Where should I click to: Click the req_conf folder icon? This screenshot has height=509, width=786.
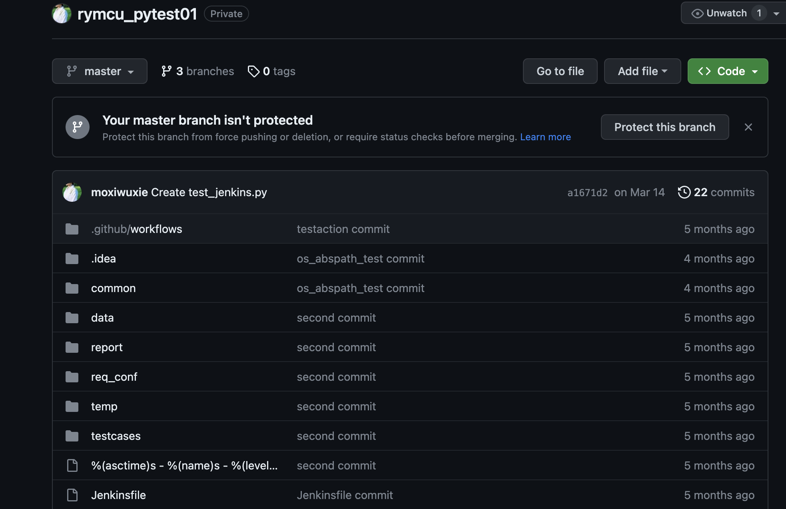pos(72,377)
